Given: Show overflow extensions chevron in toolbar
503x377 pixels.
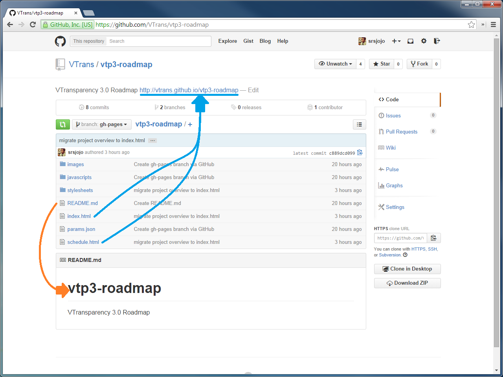Looking at the screenshot, I should click(x=483, y=24).
